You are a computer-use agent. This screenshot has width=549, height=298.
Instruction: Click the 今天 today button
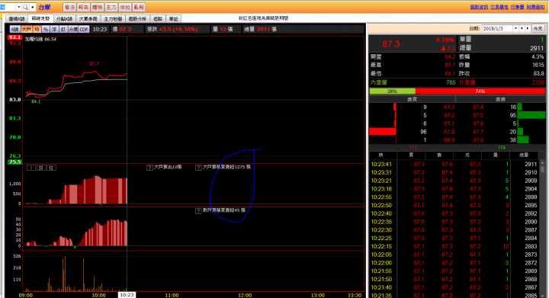(538, 29)
